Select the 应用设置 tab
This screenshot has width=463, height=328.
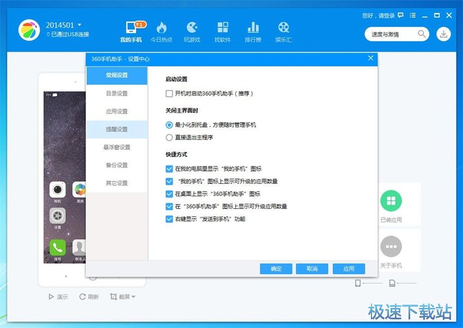117,112
